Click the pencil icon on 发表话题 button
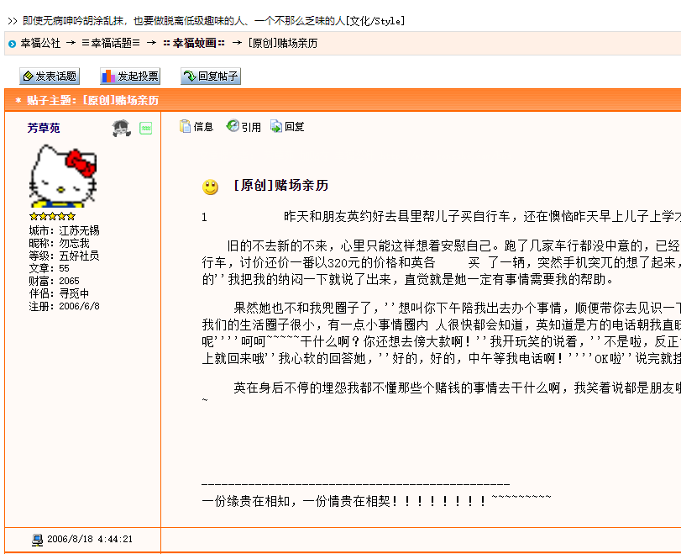 click(29, 76)
